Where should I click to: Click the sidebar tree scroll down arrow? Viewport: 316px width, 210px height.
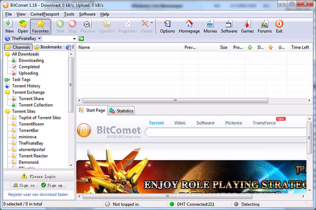pos(71,165)
